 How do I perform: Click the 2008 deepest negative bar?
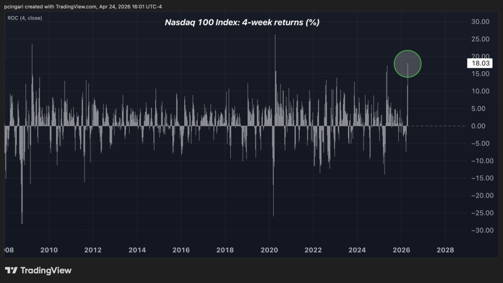click(x=22, y=175)
